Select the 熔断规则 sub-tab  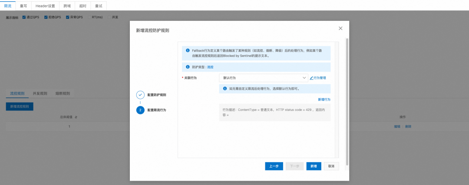click(x=63, y=94)
